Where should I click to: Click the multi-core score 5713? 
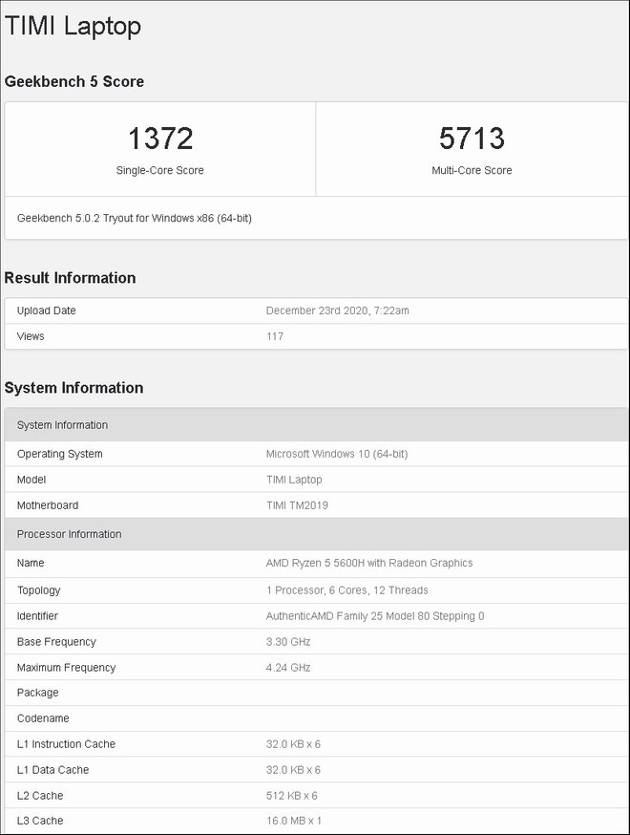click(x=472, y=138)
